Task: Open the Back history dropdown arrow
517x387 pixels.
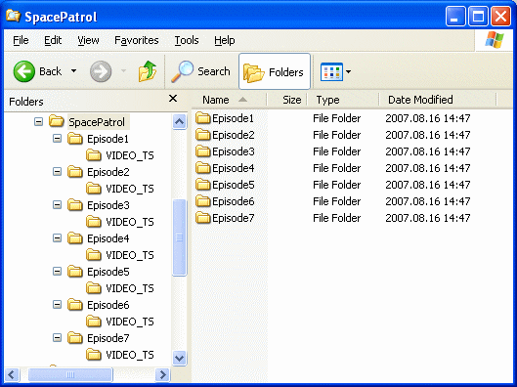Action: point(74,71)
